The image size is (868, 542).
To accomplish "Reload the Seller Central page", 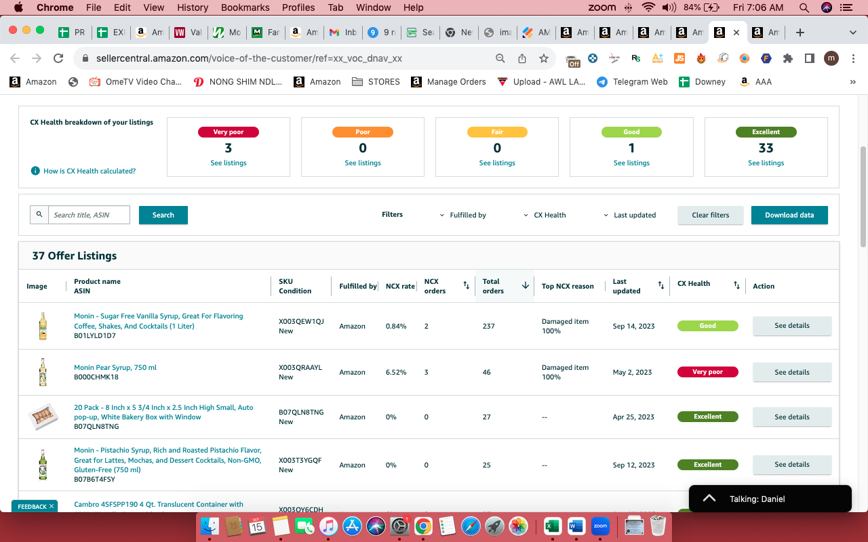I will pos(58,58).
